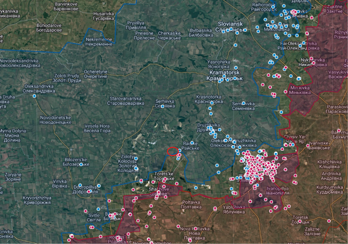Select the Cherkas'ke label

click(x=169, y=36)
